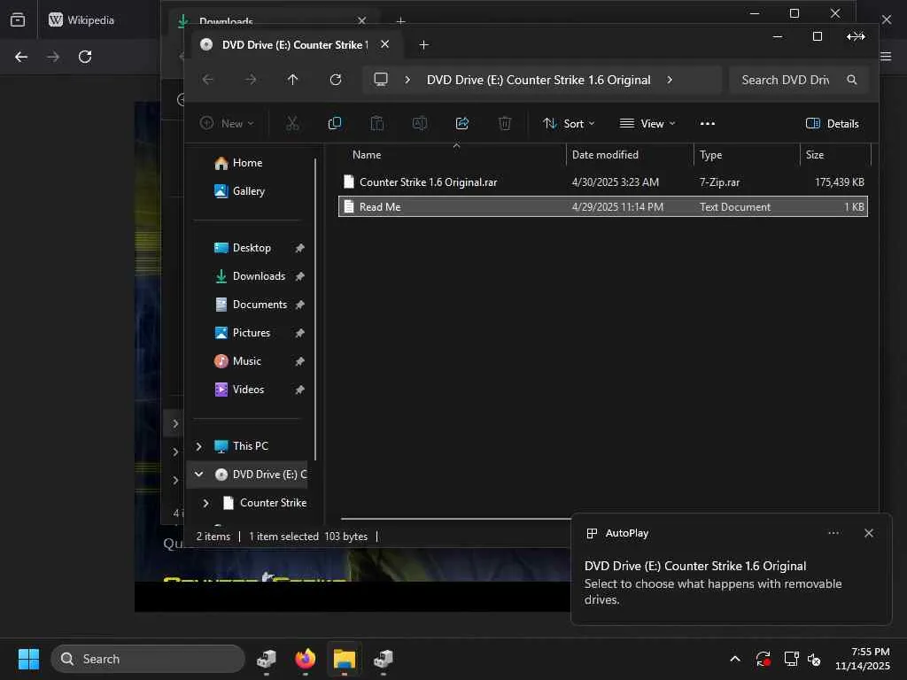Click the DVD Drive breadcrumb in address bar

pyautogui.click(x=539, y=80)
